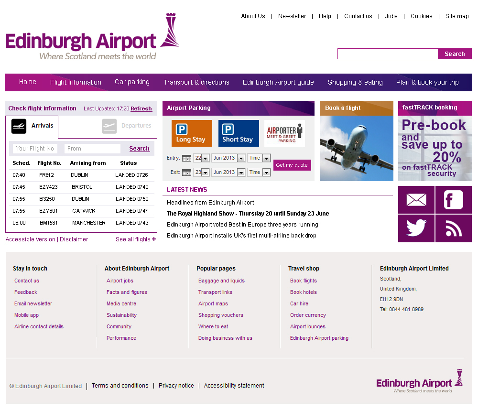Click the email envelope icon tile
This screenshot has width=478, height=411.
pos(416,200)
